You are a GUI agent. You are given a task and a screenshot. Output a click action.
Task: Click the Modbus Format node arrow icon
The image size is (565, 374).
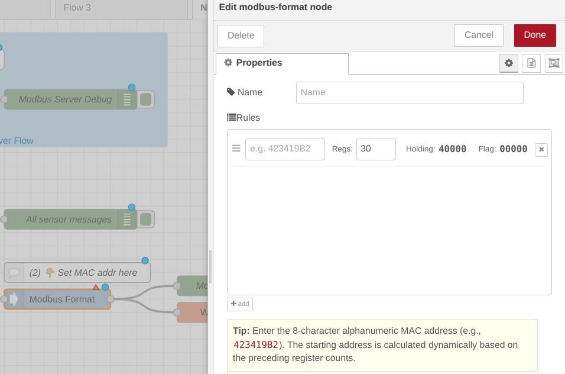click(14, 299)
